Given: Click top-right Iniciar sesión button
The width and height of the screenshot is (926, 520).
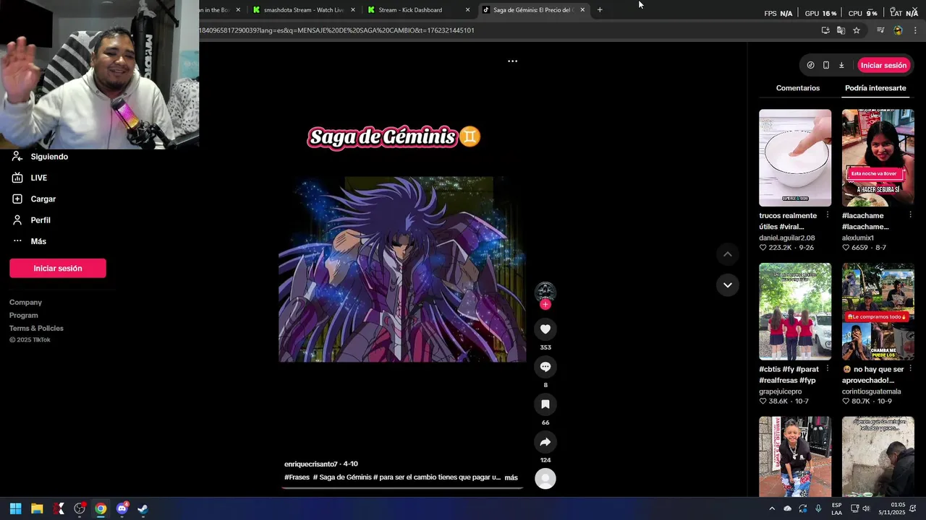Looking at the screenshot, I should point(883,65).
